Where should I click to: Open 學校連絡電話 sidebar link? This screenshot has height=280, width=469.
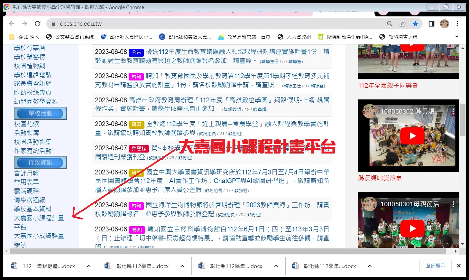tap(33, 75)
